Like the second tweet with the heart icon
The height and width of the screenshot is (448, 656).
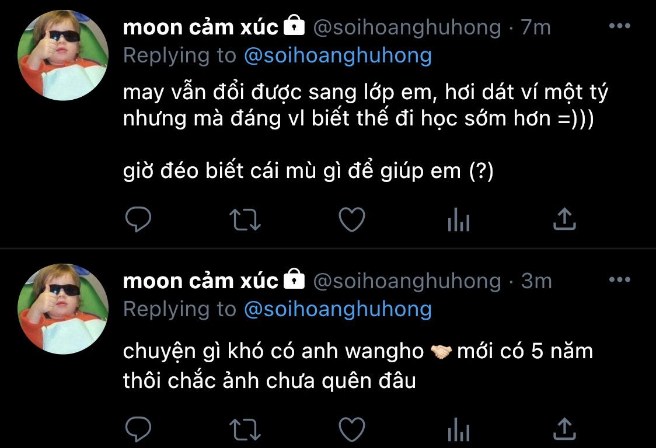[x=351, y=429]
